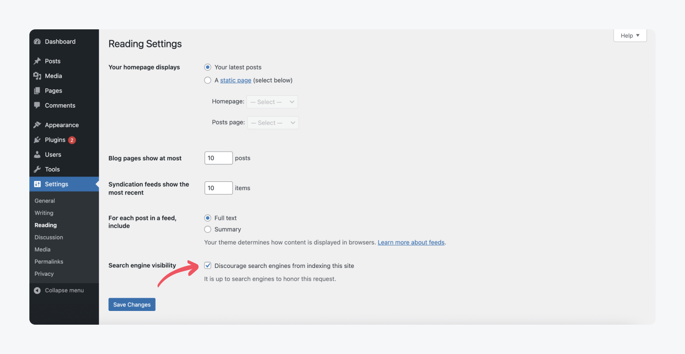Open the Dashboard from the sidebar icon
Viewport: 685px width, 354px height.
pyautogui.click(x=38, y=42)
